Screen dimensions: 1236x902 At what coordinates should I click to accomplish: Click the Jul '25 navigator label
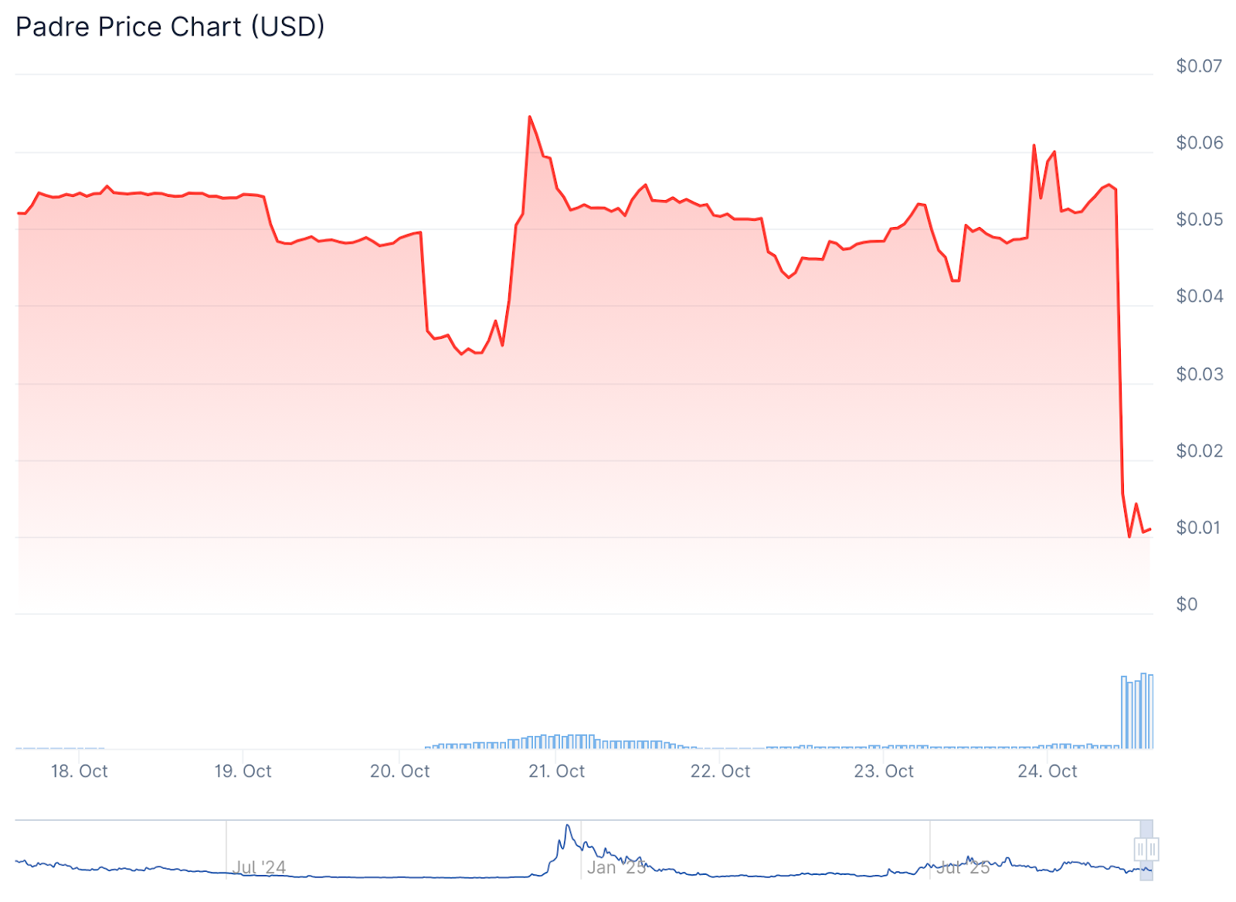(963, 867)
